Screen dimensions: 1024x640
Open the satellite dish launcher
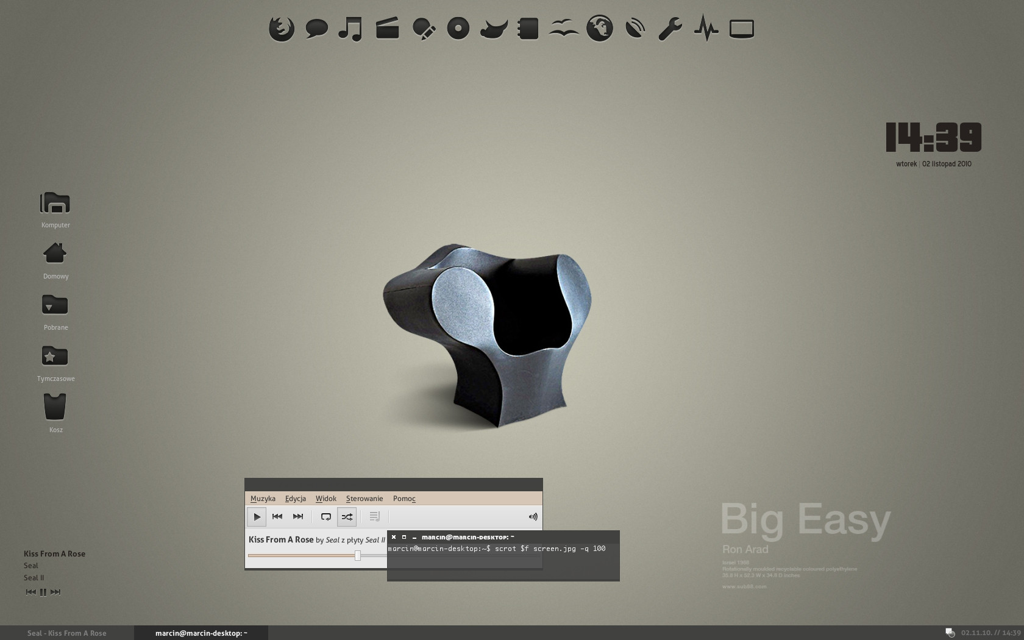[635, 29]
